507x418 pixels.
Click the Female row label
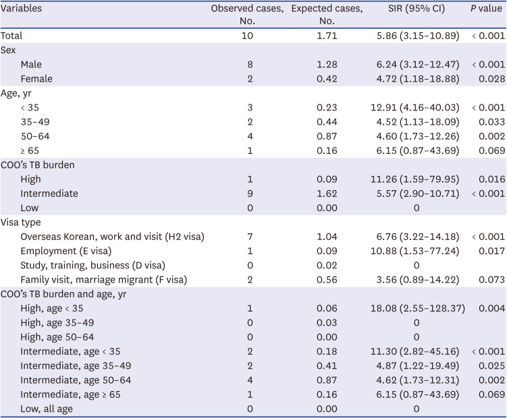tap(36, 78)
